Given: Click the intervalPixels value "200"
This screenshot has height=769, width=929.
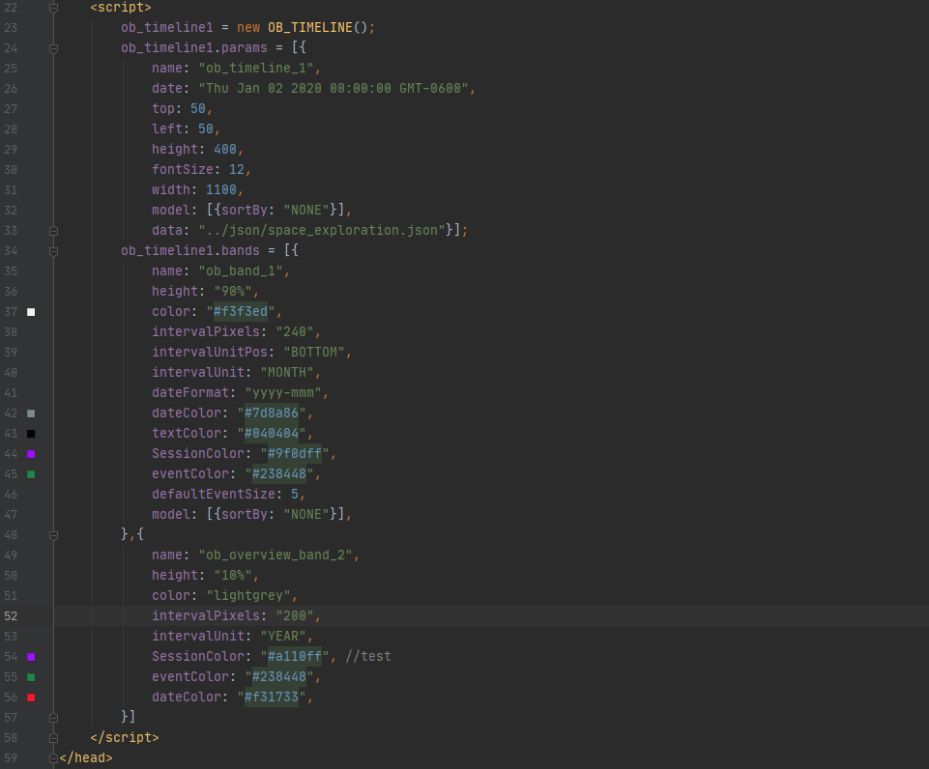Looking at the screenshot, I should coord(295,616).
